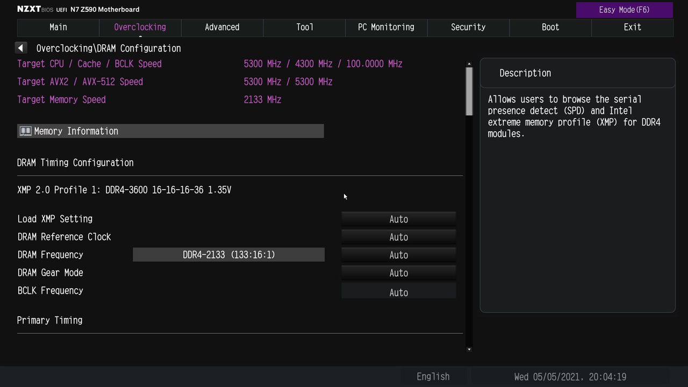Click the 2133 MHz memory speed value
The width and height of the screenshot is (688, 387).
pyautogui.click(x=262, y=99)
